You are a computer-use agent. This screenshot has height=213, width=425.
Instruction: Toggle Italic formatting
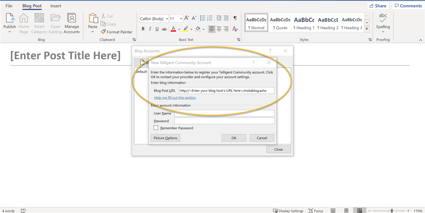pyautogui.click(x=150, y=29)
